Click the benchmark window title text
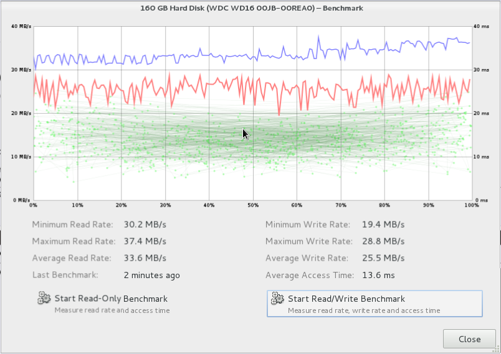The height and width of the screenshot is (354, 501). click(252, 8)
